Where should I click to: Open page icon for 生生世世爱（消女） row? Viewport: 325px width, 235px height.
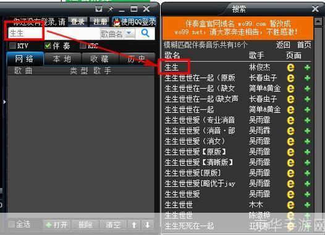click(290, 142)
